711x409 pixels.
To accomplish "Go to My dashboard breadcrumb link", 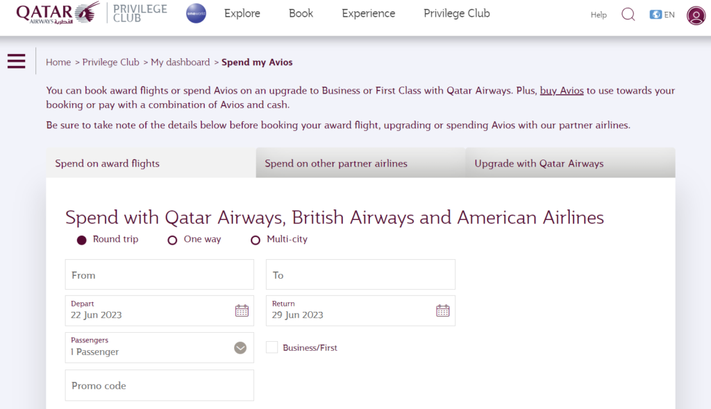I will (181, 62).
